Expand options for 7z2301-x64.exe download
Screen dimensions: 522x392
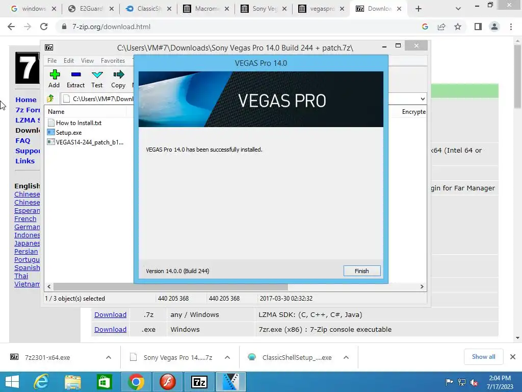[109, 357]
